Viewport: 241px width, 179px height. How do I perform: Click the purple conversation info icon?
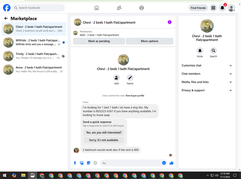coord(170,22)
